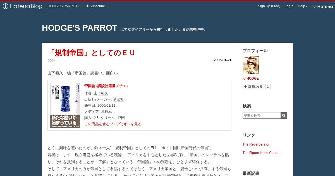This screenshot has height=176, width=335.
Task: Click the 帝国論 keyword in 「帝国論」への判断
Action: click(143, 162)
